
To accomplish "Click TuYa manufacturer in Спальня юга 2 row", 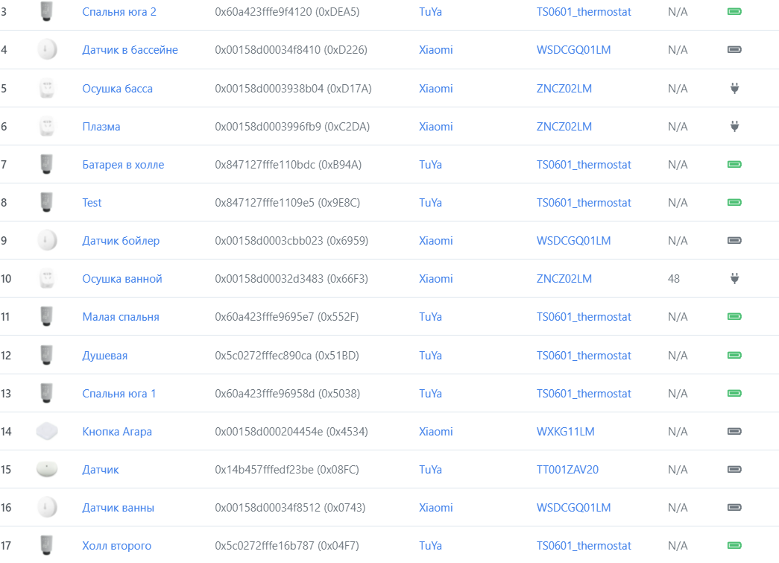I will tap(430, 12).
